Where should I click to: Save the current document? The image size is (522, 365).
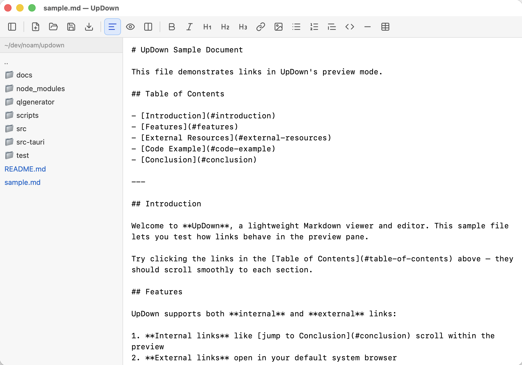[71, 27]
